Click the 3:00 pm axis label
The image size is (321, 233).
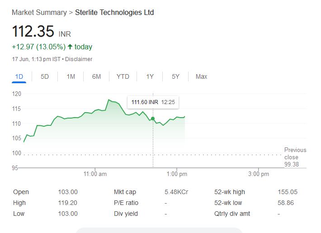259,174
